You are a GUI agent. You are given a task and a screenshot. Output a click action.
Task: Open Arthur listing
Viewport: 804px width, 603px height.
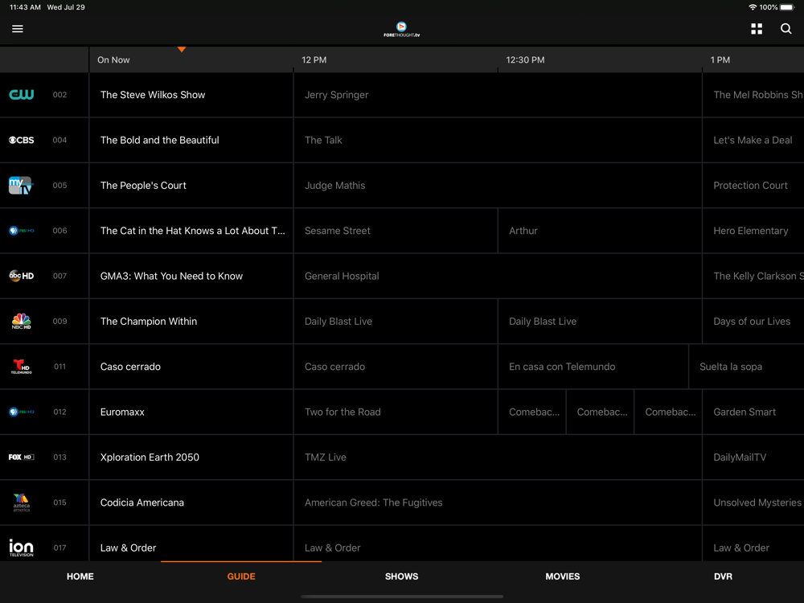[600, 231]
